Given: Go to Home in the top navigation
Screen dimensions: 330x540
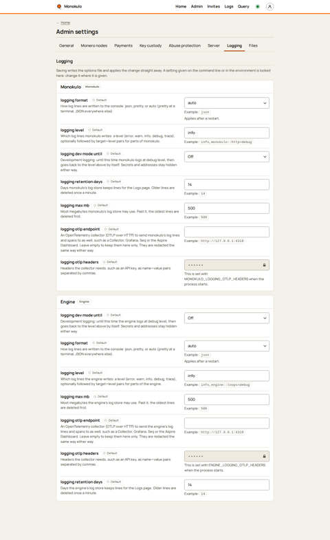Looking at the screenshot, I should pos(181,7).
